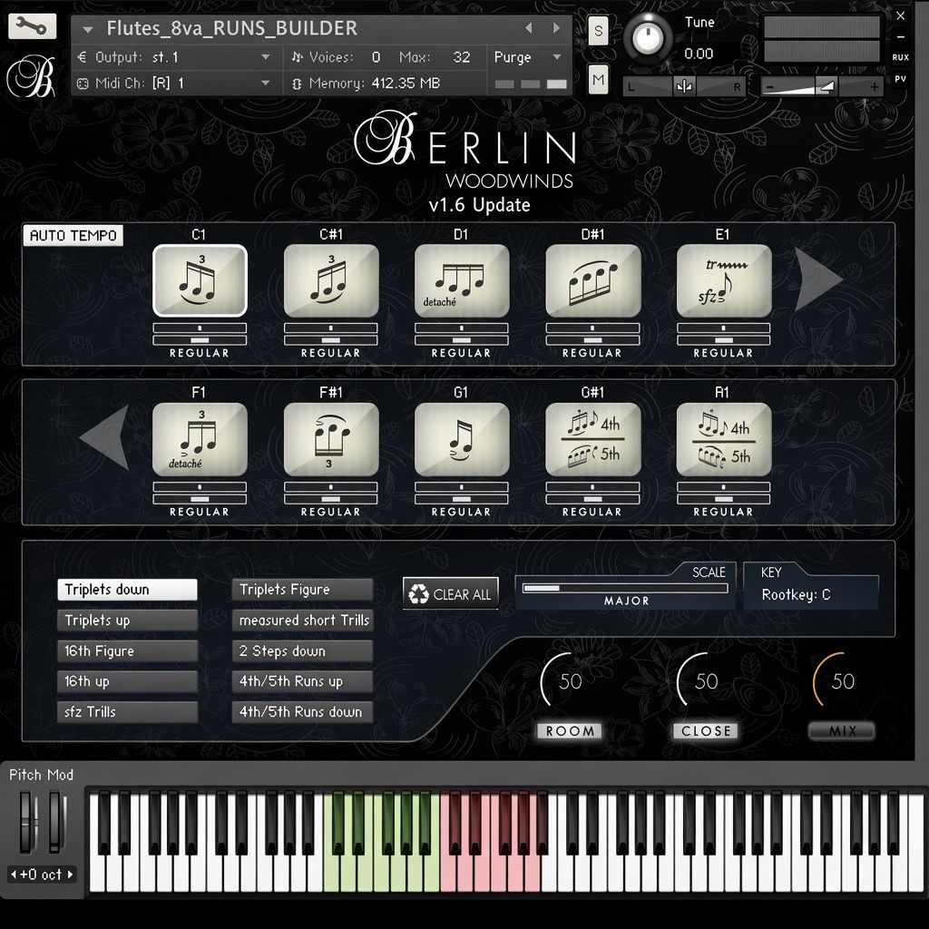Shift keyboard octave down arrow
The width and height of the screenshot is (929, 929).
tap(13, 874)
